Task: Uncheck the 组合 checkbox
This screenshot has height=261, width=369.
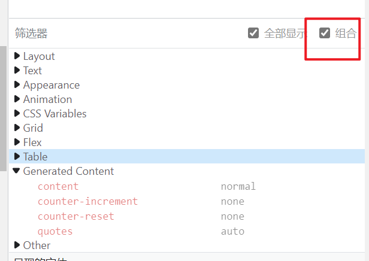Action: [x=325, y=33]
